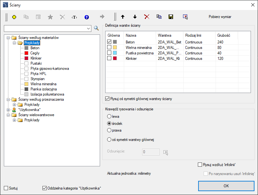Viewport: 258px width, 195px height.
Task: Select oś symetrii warstwy głównej radio button
Action: 109,140
